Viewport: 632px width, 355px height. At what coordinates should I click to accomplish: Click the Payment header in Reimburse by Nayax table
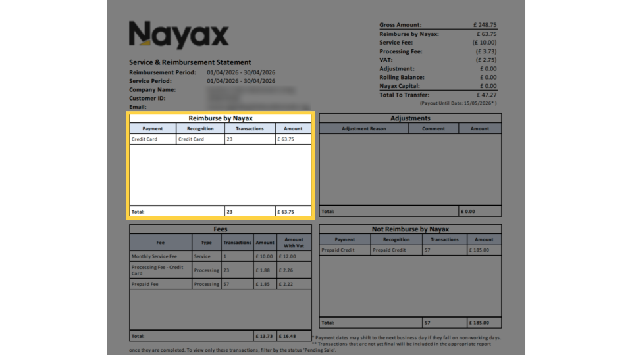(152, 128)
